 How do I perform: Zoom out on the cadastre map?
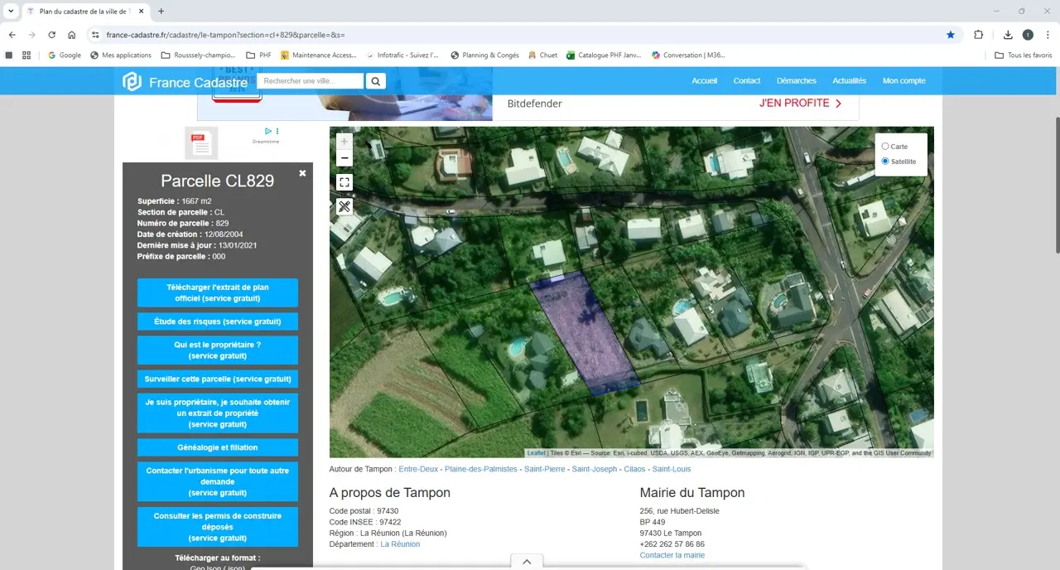click(x=344, y=158)
